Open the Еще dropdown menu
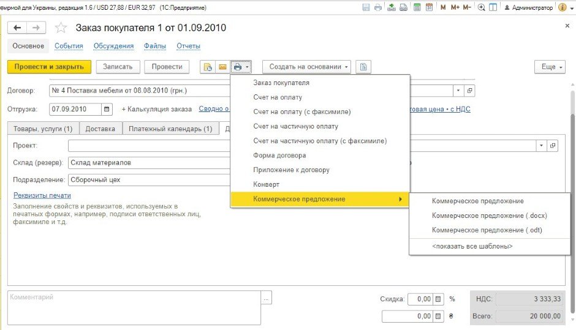This screenshot has height=330, width=576. [x=549, y=67]
